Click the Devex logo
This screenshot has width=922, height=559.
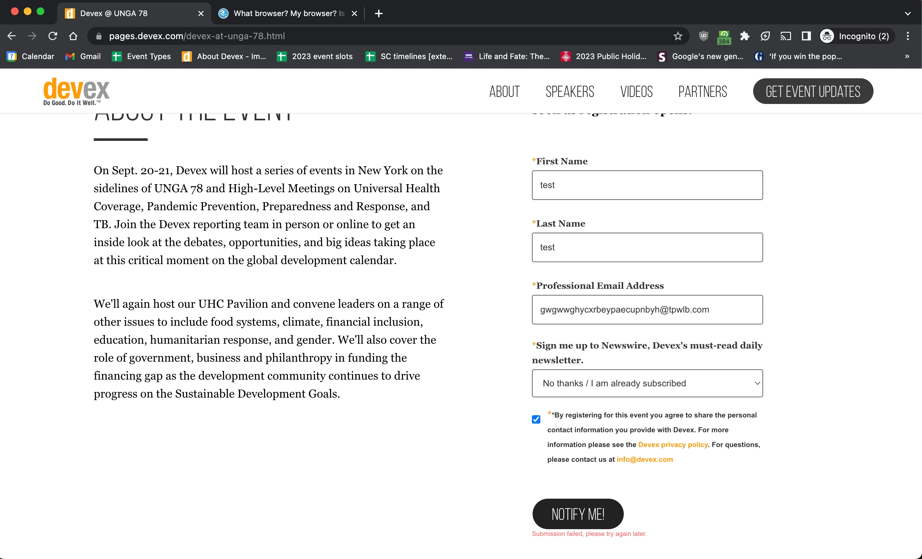click(76, 91)
